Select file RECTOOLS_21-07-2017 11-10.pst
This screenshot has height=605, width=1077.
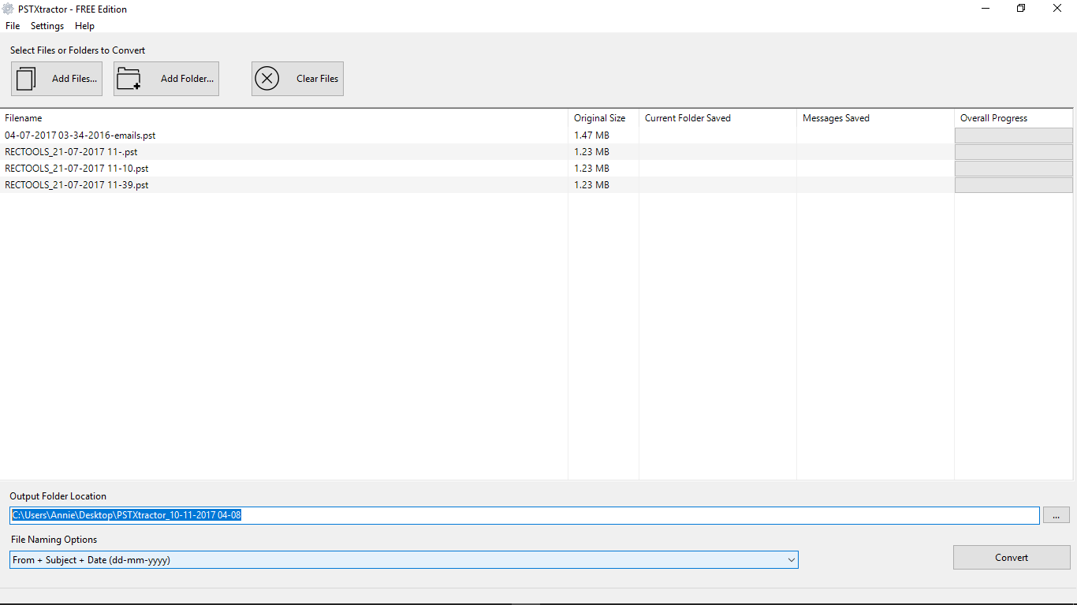(x=76, y=169)
